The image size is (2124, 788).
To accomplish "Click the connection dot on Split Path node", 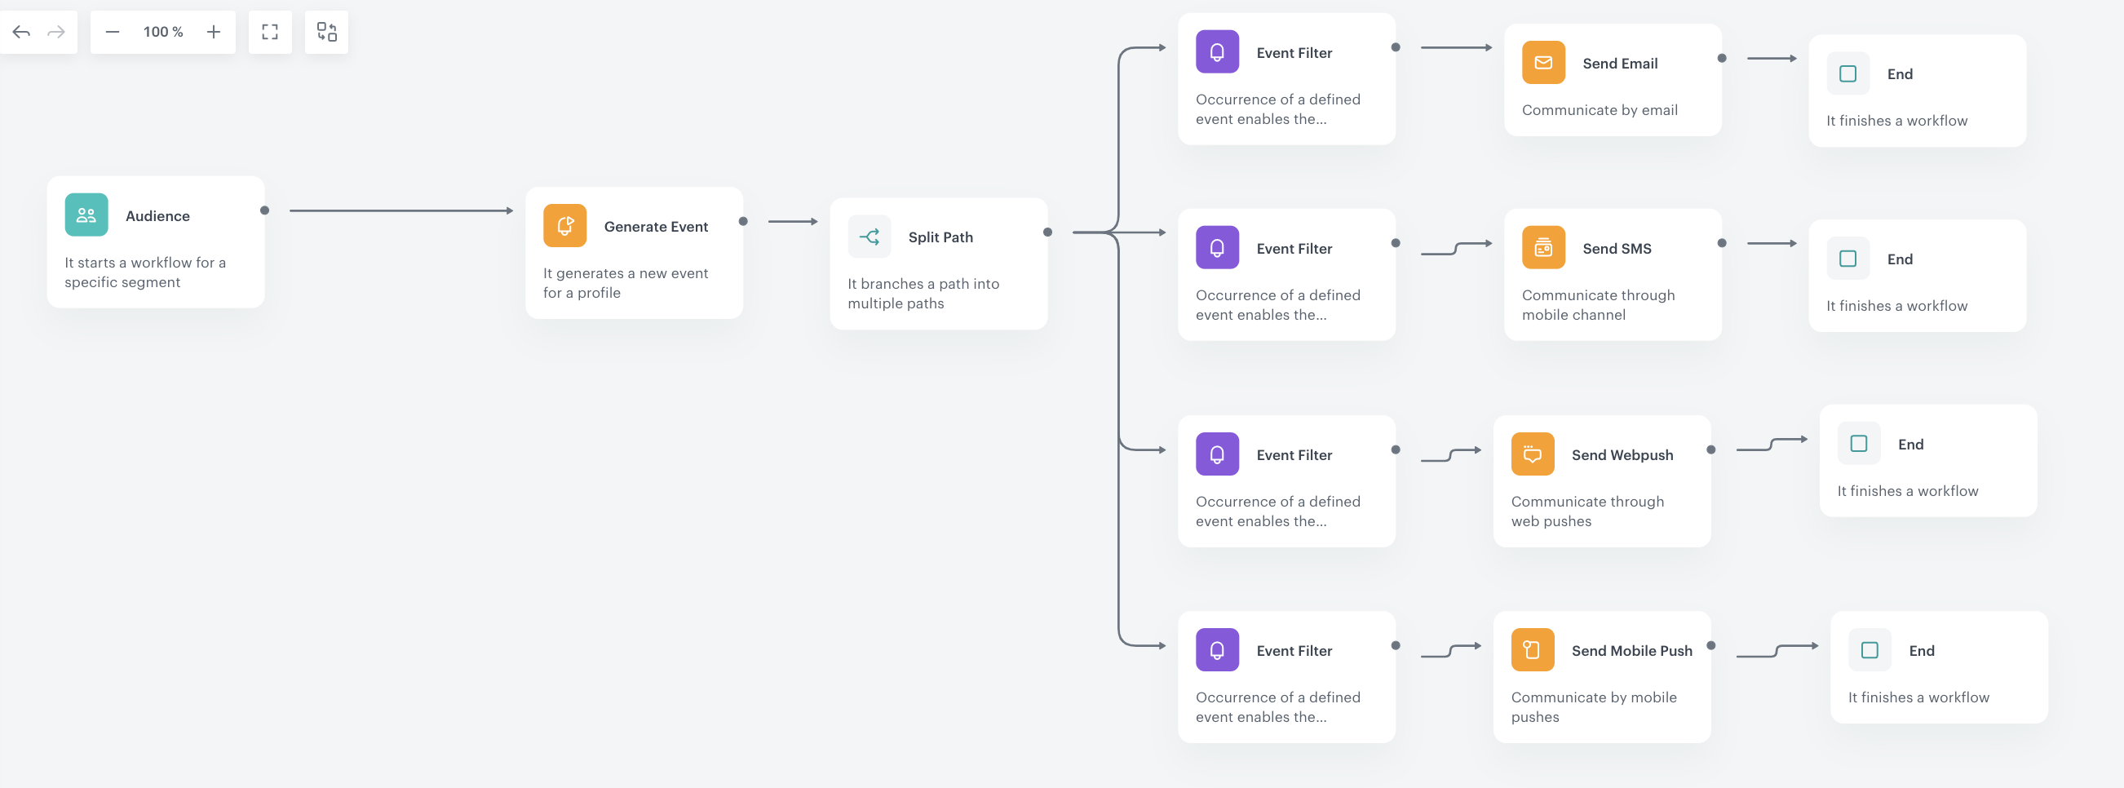I will pos(1047,232).
